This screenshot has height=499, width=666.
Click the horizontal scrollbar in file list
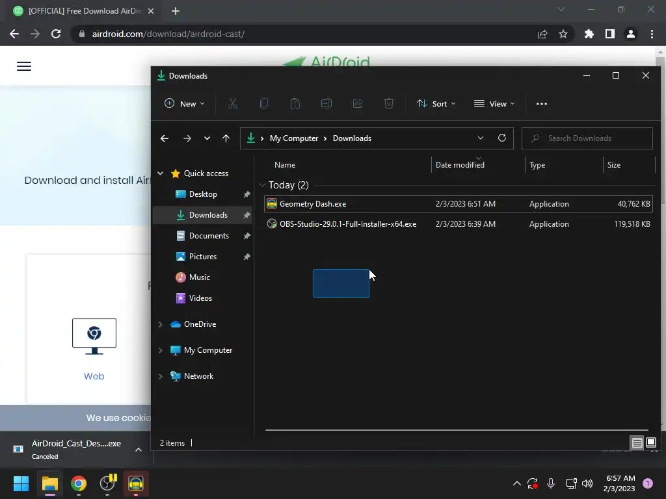pos(457,430)
